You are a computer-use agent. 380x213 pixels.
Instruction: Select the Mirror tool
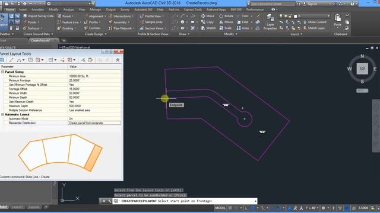pos(226,22)
